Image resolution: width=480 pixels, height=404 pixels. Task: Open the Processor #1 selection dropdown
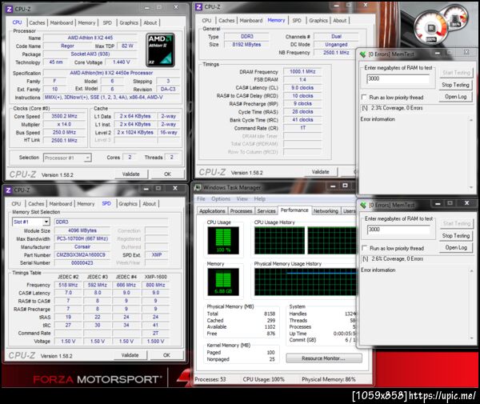[87, 158]
